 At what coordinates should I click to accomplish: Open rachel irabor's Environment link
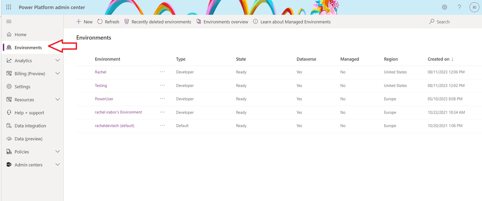(118, 112)
